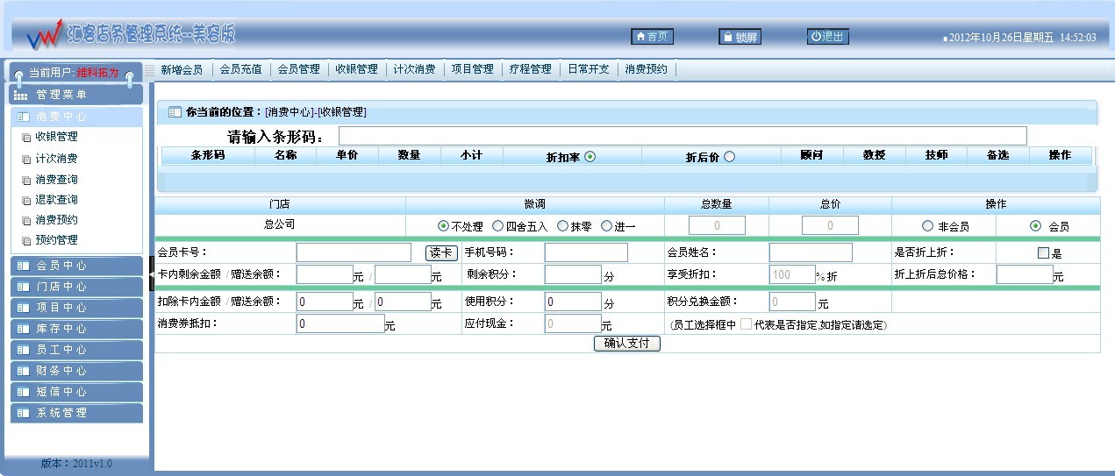Click the 管理菜单 grid icon
The width and height of the screenshot is (1115, 476).
(20, 95)
